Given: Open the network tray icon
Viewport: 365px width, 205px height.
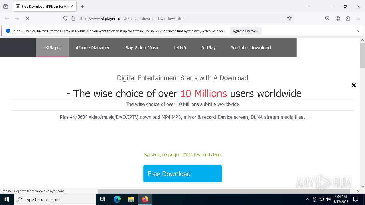Looking at the screenshot, I should 321,199.
